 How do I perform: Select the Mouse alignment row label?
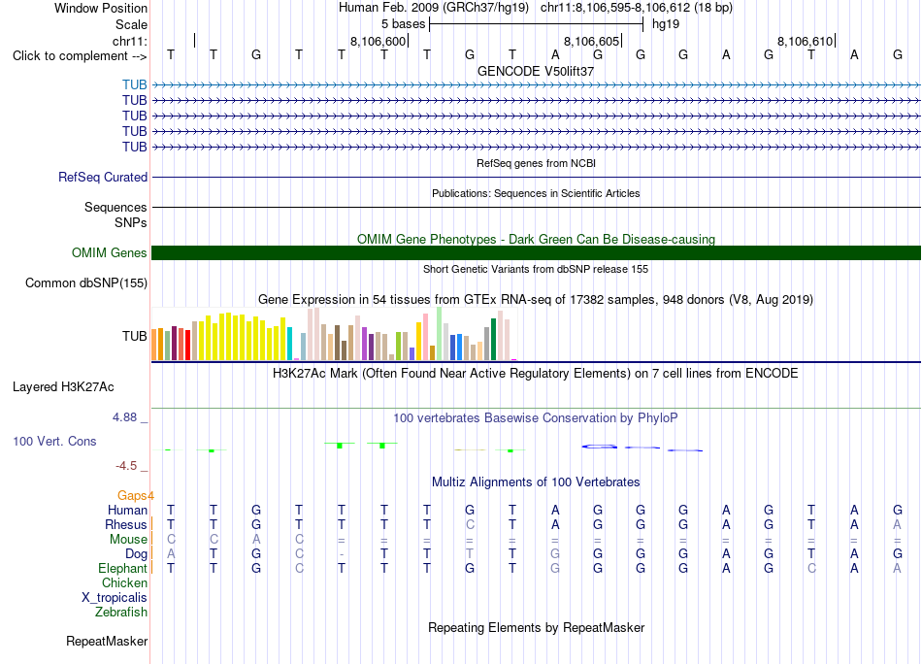tap(128, 540)
